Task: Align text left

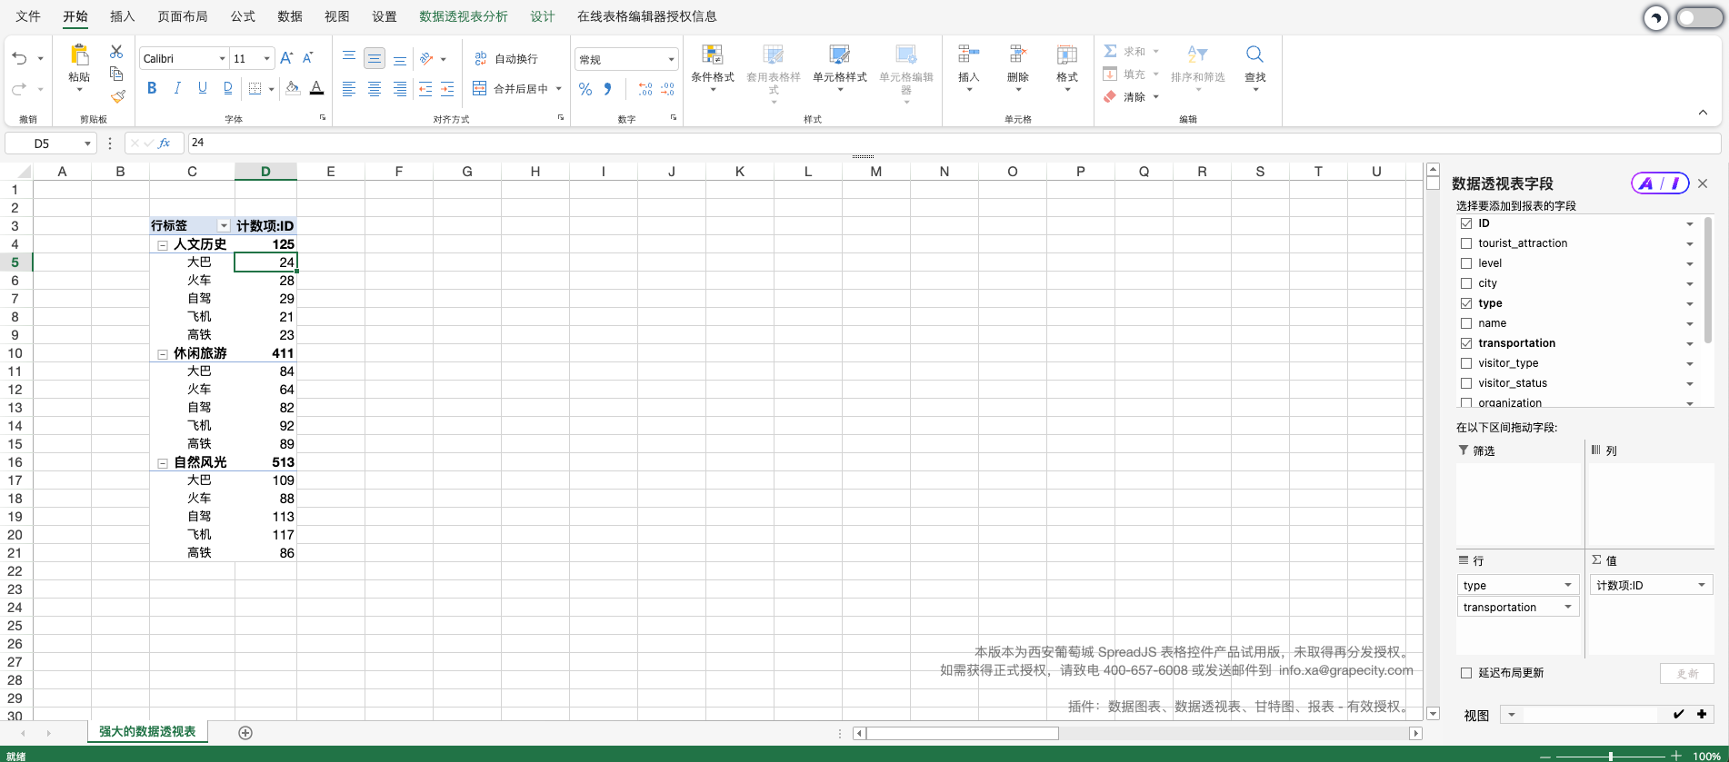Action: pos(349,88)
